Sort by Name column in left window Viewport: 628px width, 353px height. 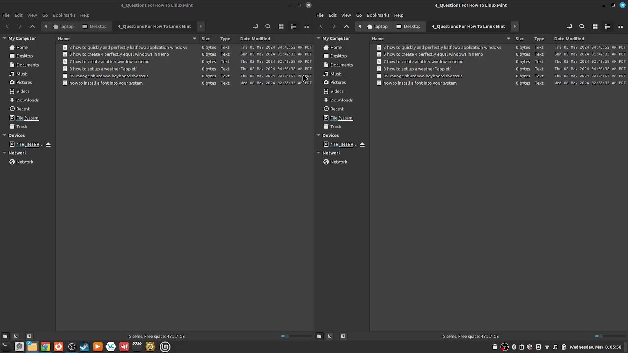tap(127, 38)
